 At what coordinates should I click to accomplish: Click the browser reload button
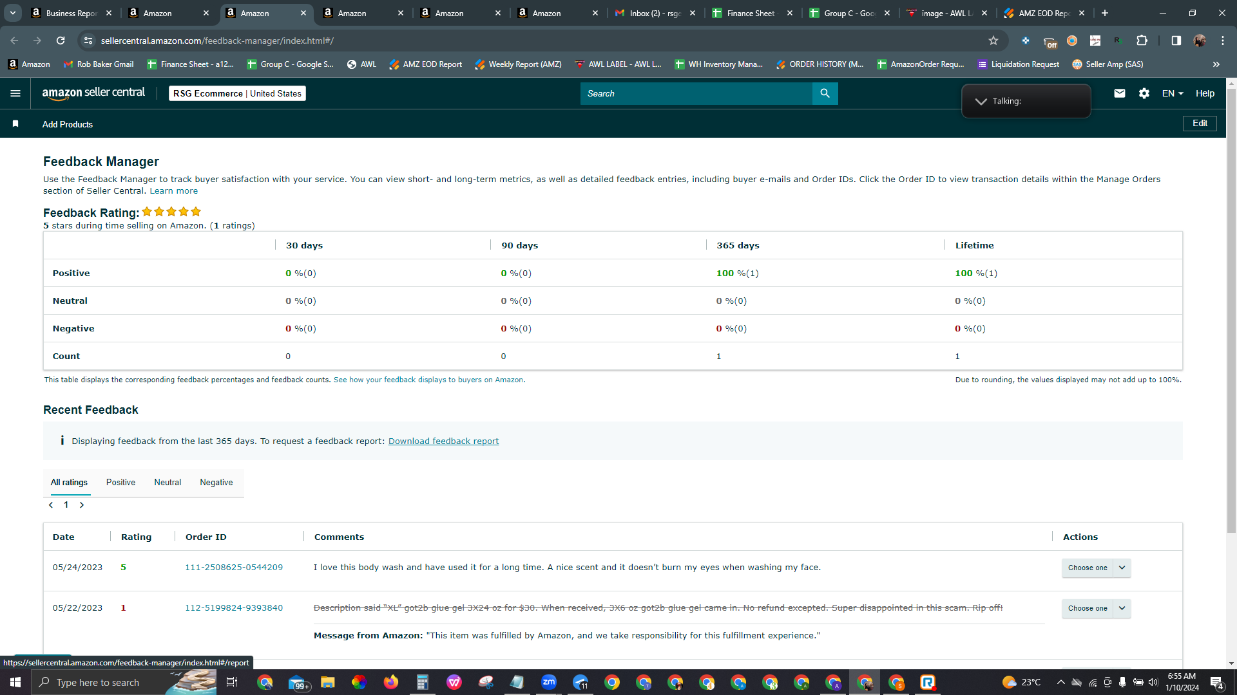[x=61, y=41]
